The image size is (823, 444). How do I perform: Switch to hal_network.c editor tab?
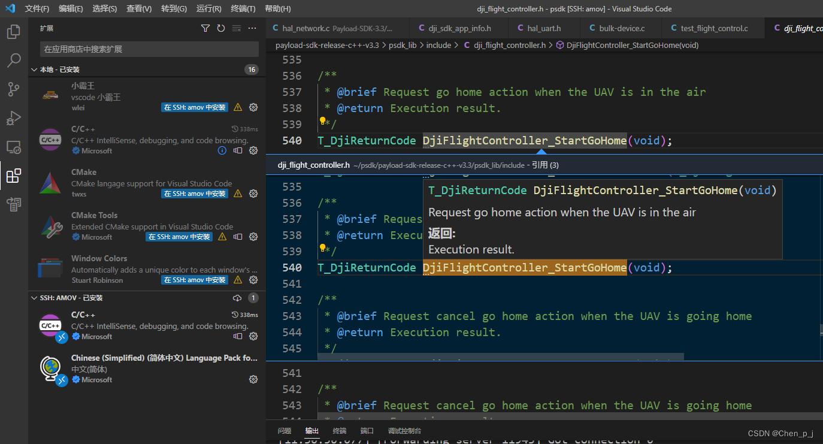pyautogui.click(x=338, y=28)
